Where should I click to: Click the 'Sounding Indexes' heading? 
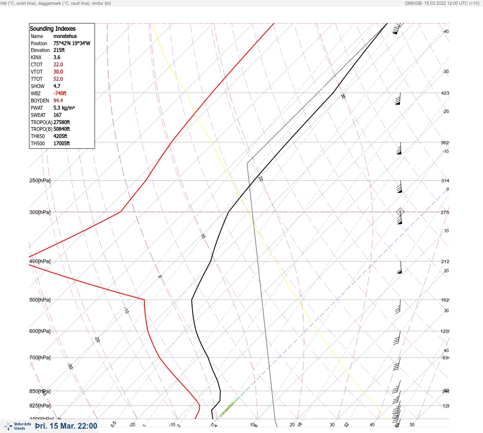point(52,28)
